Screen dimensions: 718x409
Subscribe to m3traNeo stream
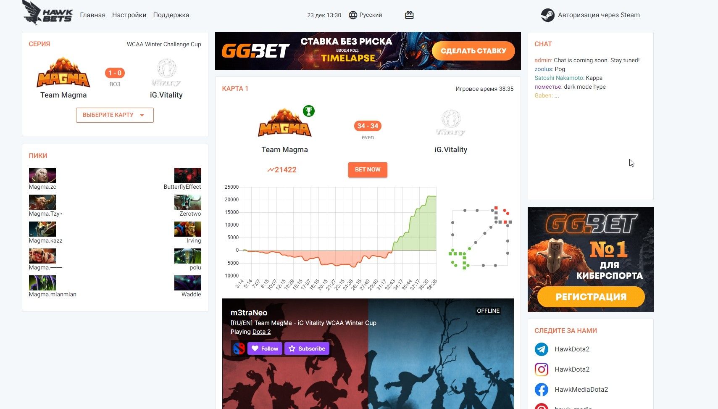(x=307, y=348)
